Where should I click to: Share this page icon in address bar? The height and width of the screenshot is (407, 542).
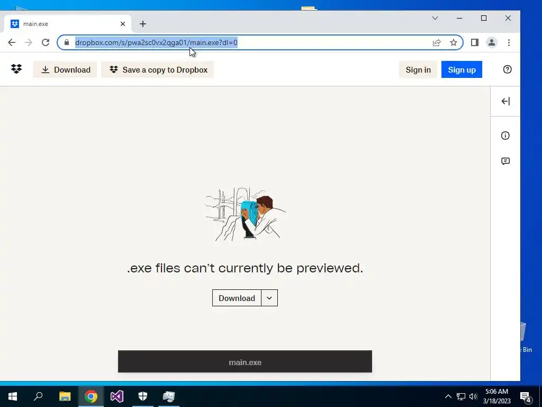tap(437, 42)
